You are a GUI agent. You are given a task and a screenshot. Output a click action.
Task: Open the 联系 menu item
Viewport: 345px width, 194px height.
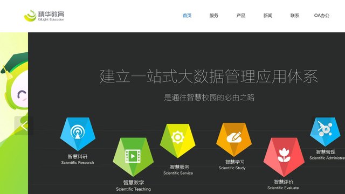(x=295, y=16)
